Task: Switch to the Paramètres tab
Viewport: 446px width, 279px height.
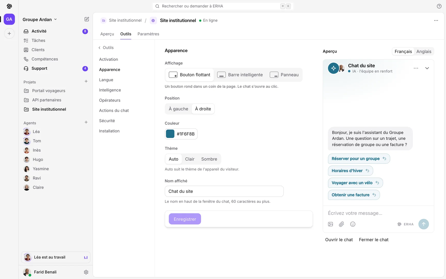Action: (148, 34)
